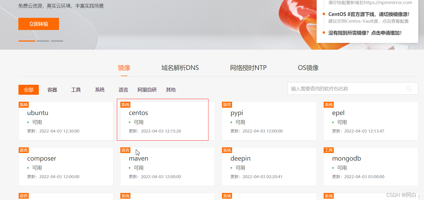The image size is (424, 200).
Task: Open the composer mirror card
Action: 66,167
